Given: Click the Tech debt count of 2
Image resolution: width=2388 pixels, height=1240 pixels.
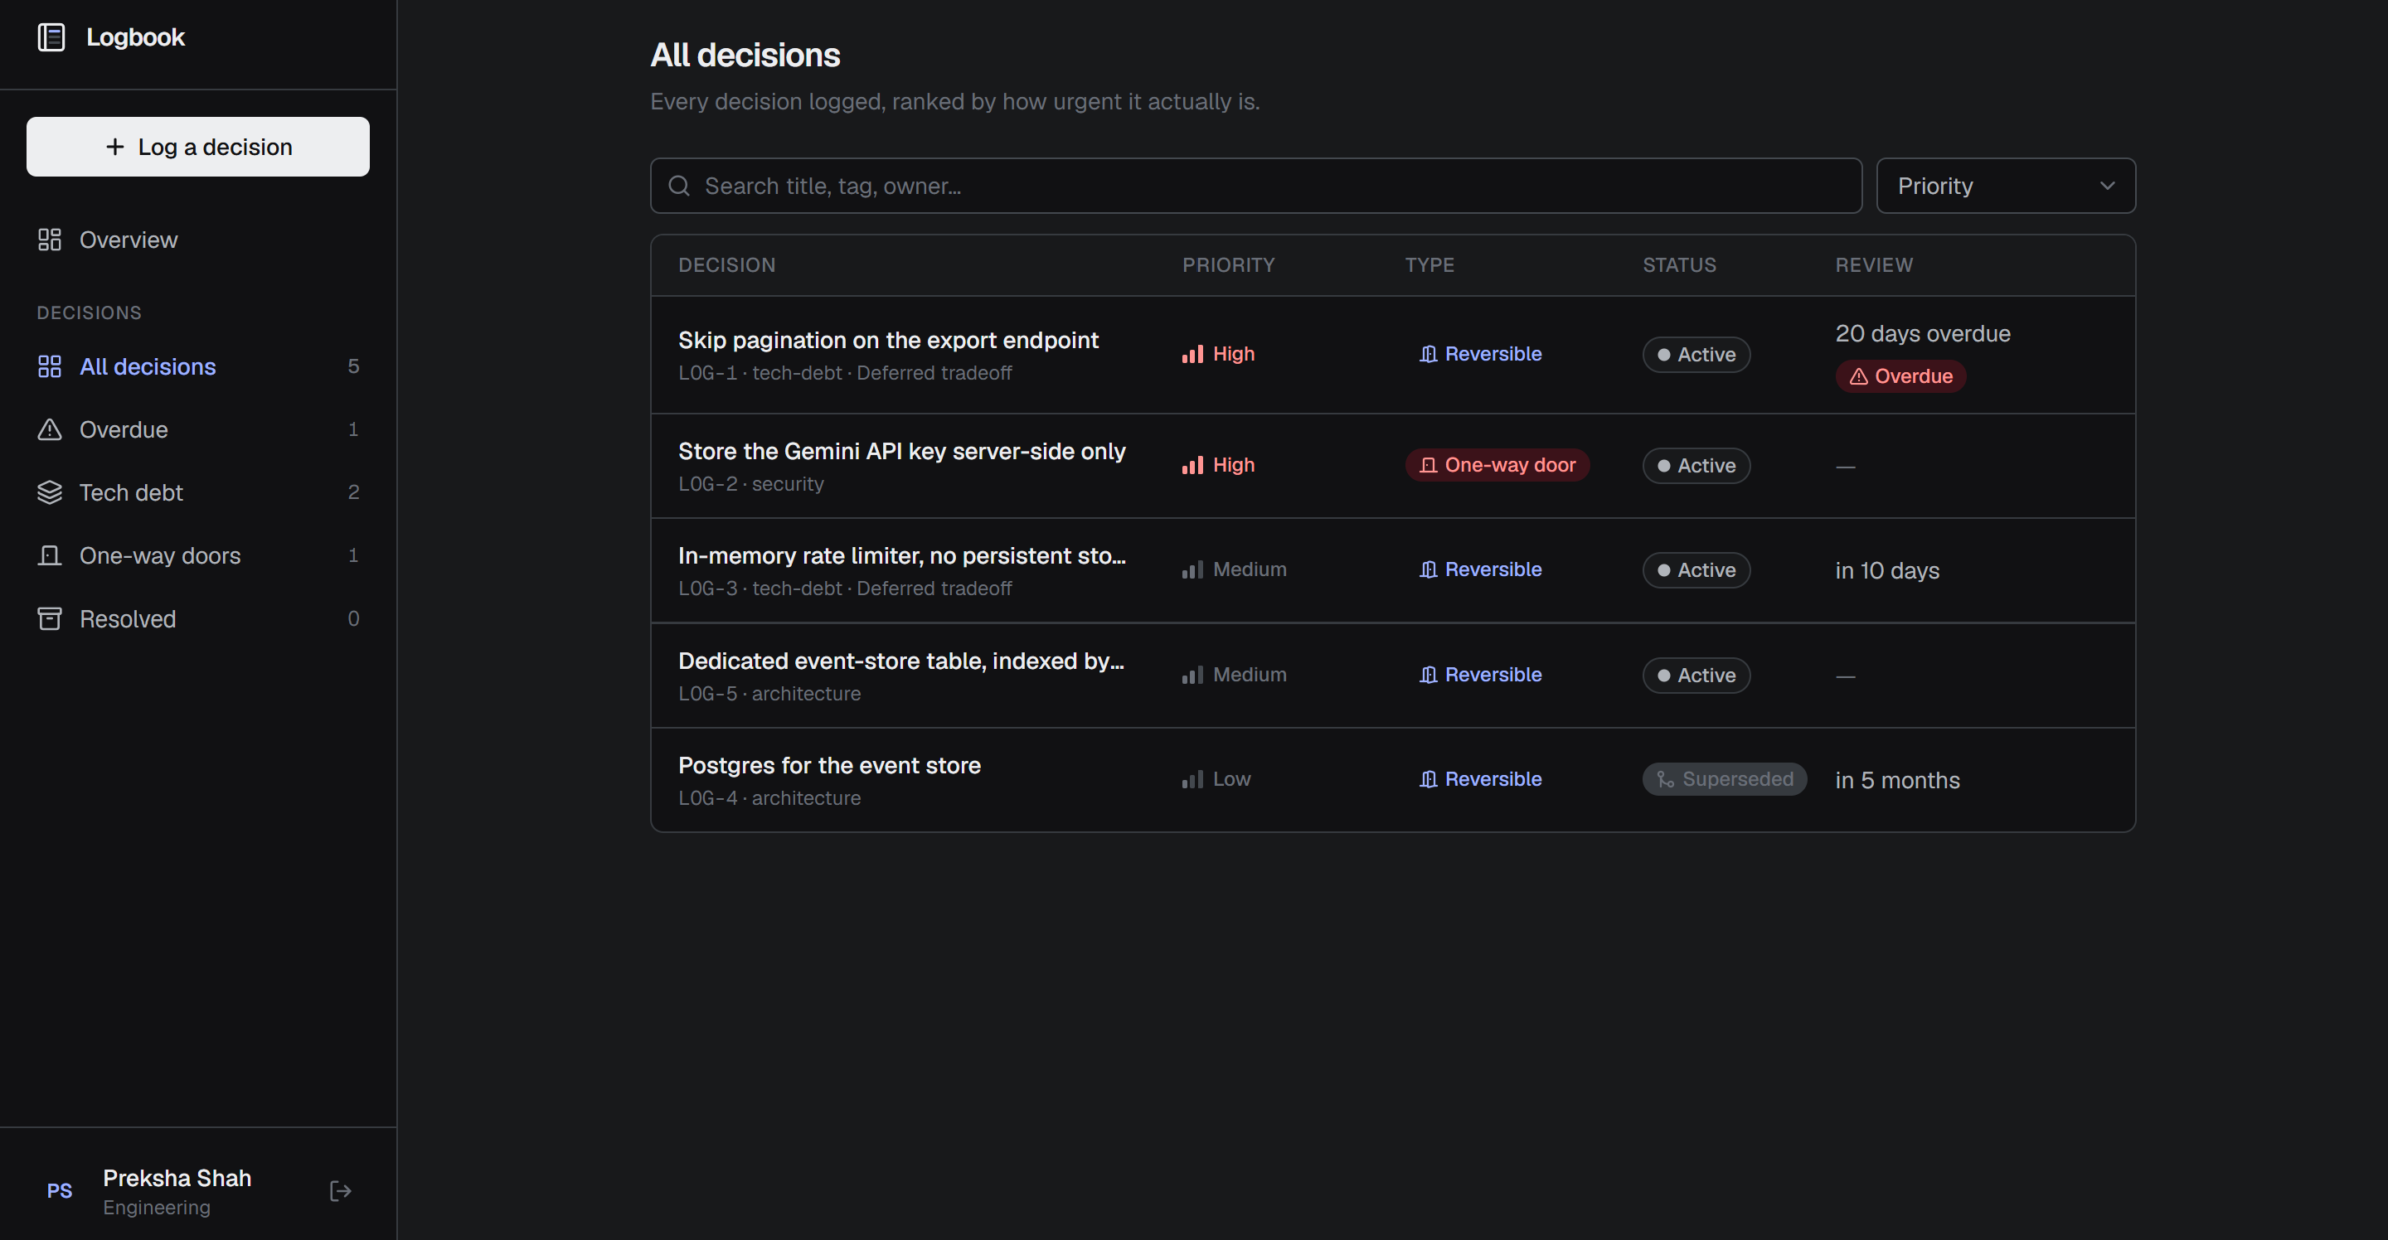Looking at the screenshot, I should click(x=353, y=493).
